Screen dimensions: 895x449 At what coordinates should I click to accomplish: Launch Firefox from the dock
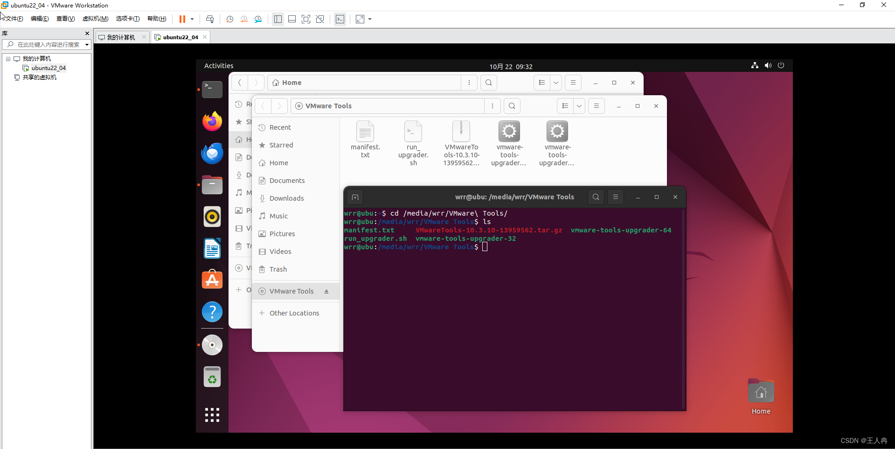point(212,121)
